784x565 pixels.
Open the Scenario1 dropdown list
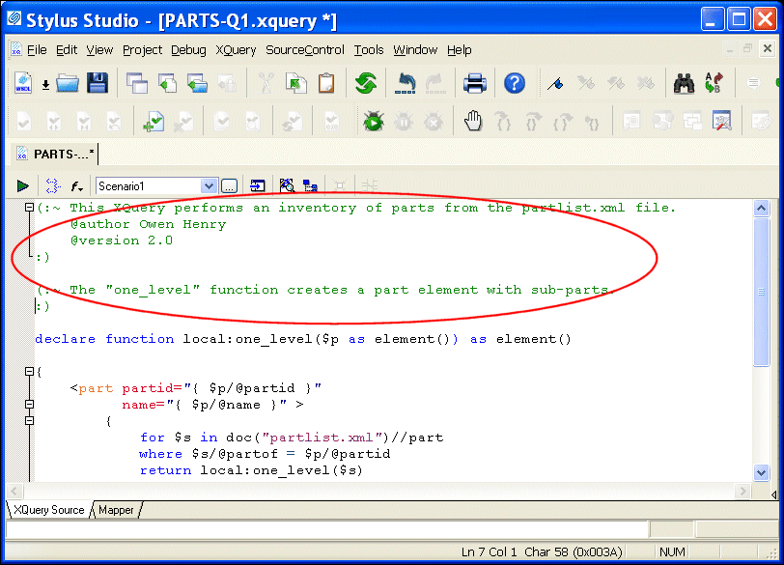click(x=209, y=185)
